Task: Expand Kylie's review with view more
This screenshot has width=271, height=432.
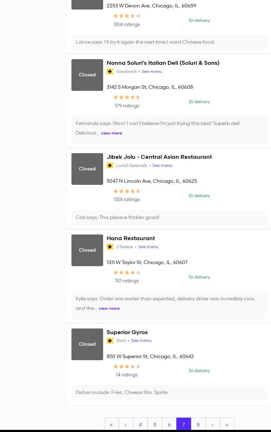Action: [109, 308]
